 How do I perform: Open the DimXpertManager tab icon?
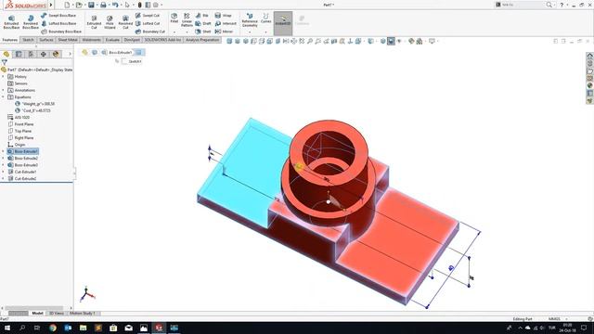pyautogui.click(x=44, y=54)
